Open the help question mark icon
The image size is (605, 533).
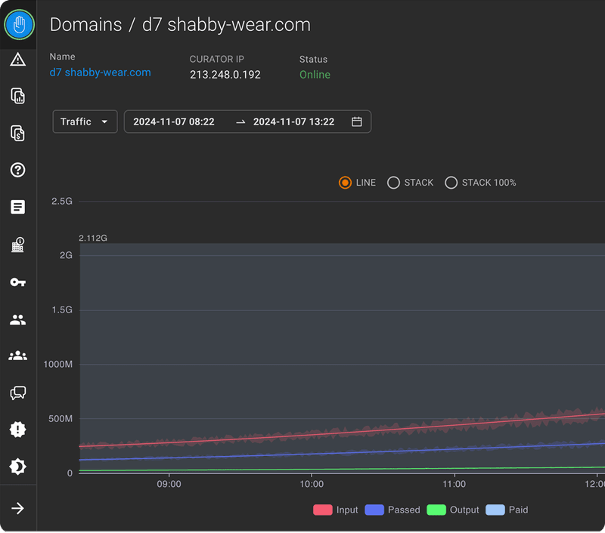17,170
